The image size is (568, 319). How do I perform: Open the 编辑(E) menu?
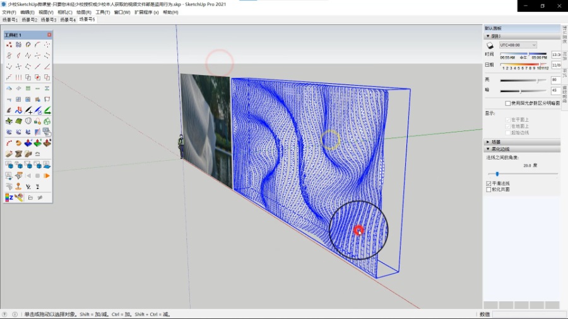coord(28,13)
